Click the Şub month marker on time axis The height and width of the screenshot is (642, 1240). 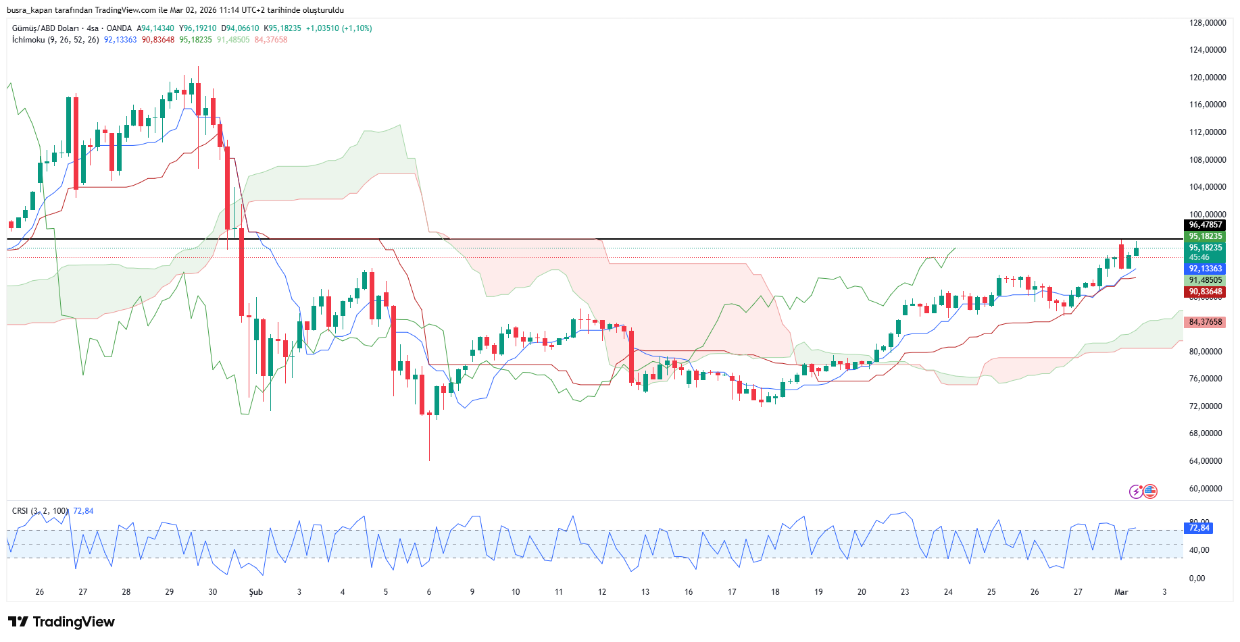[255, 592]
